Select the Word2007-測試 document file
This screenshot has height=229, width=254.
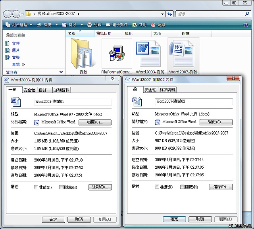click(183, 56)
